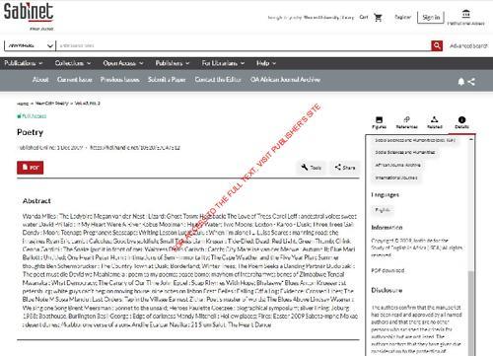The height and width of the screenshot is (356, 493).
Task: Click the Sabinet logo
Action: [29, 16]
